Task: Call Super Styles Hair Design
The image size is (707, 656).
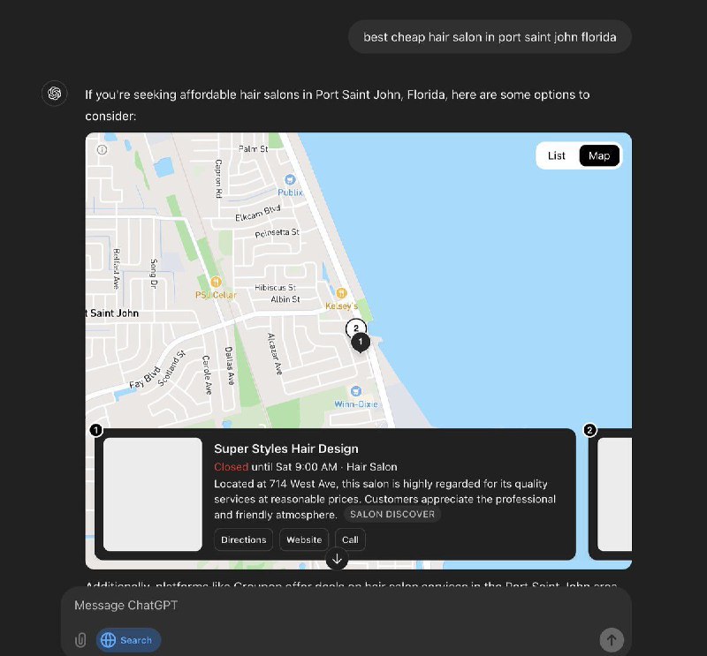Action: point(350,539)
